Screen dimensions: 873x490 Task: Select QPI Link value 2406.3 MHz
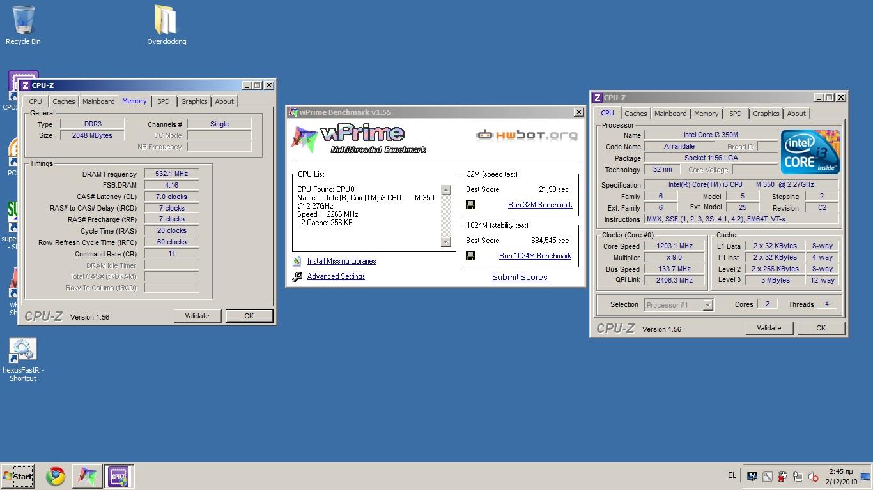tap(674, 280)
